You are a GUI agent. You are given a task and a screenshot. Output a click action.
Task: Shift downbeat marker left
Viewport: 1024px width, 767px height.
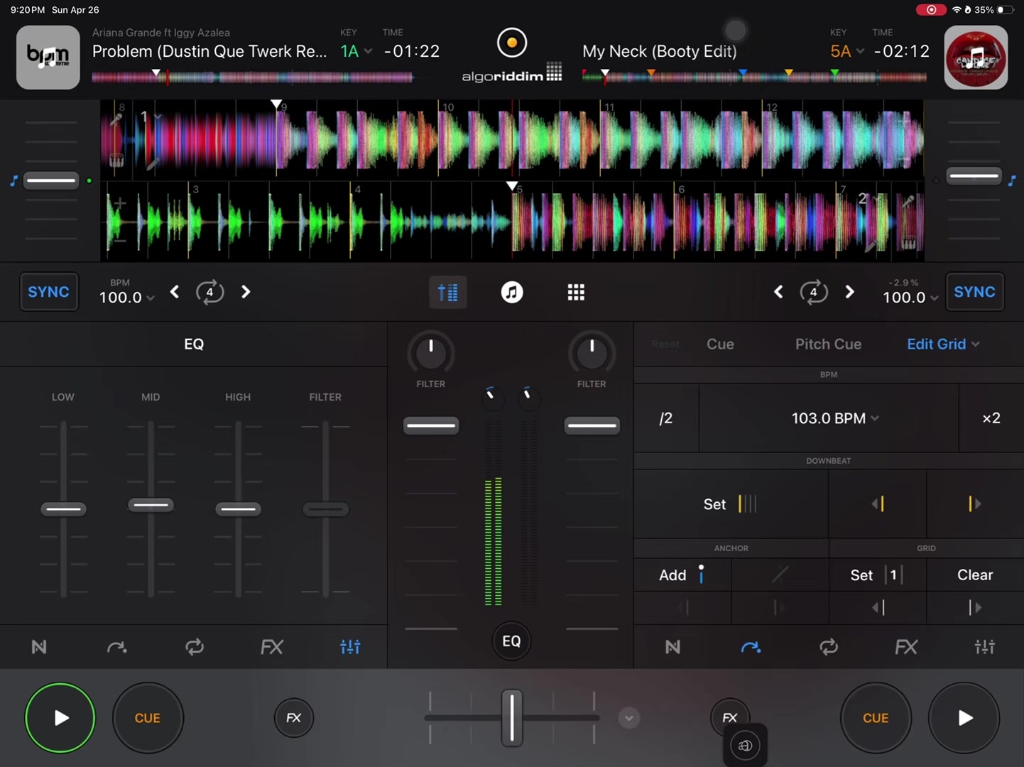coord(878,504)
